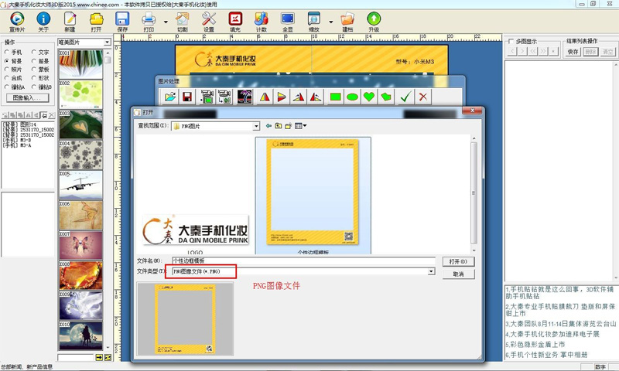
Task: Select the green polygon shape icon
Action: coord(386,97)
